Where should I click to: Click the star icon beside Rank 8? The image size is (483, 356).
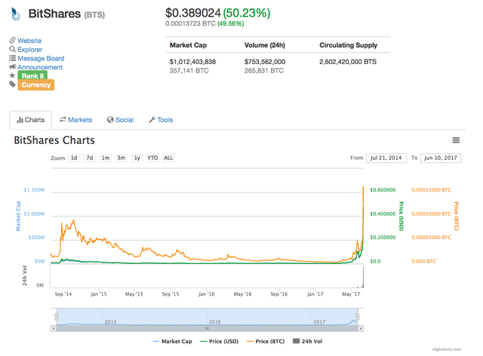(x=12, y=75)
